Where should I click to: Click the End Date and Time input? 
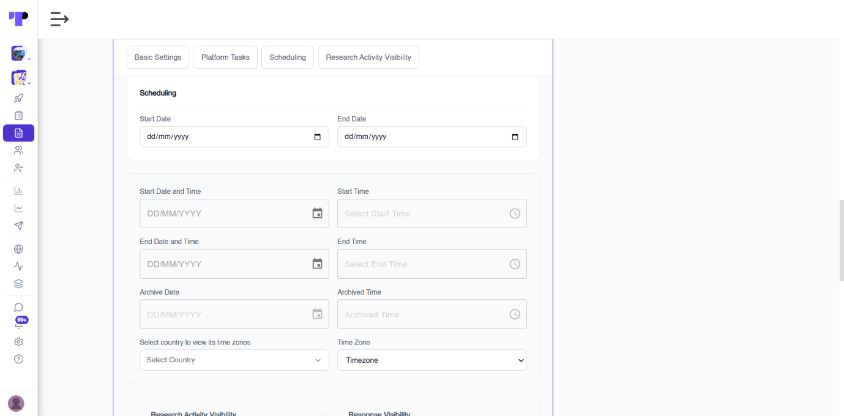pos(234,264)
